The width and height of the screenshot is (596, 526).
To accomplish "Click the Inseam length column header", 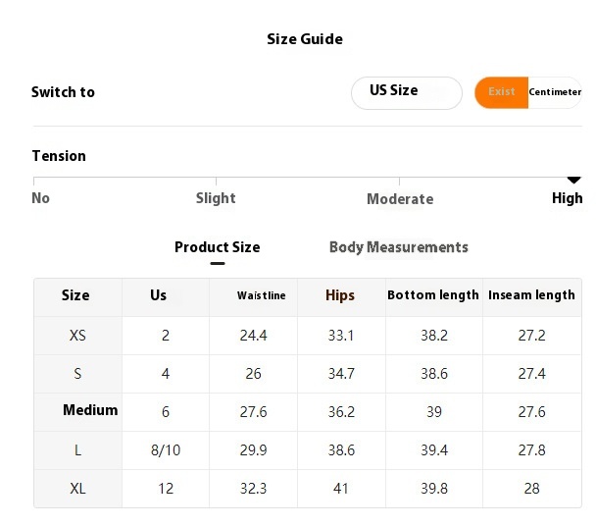I will [531, 295].
